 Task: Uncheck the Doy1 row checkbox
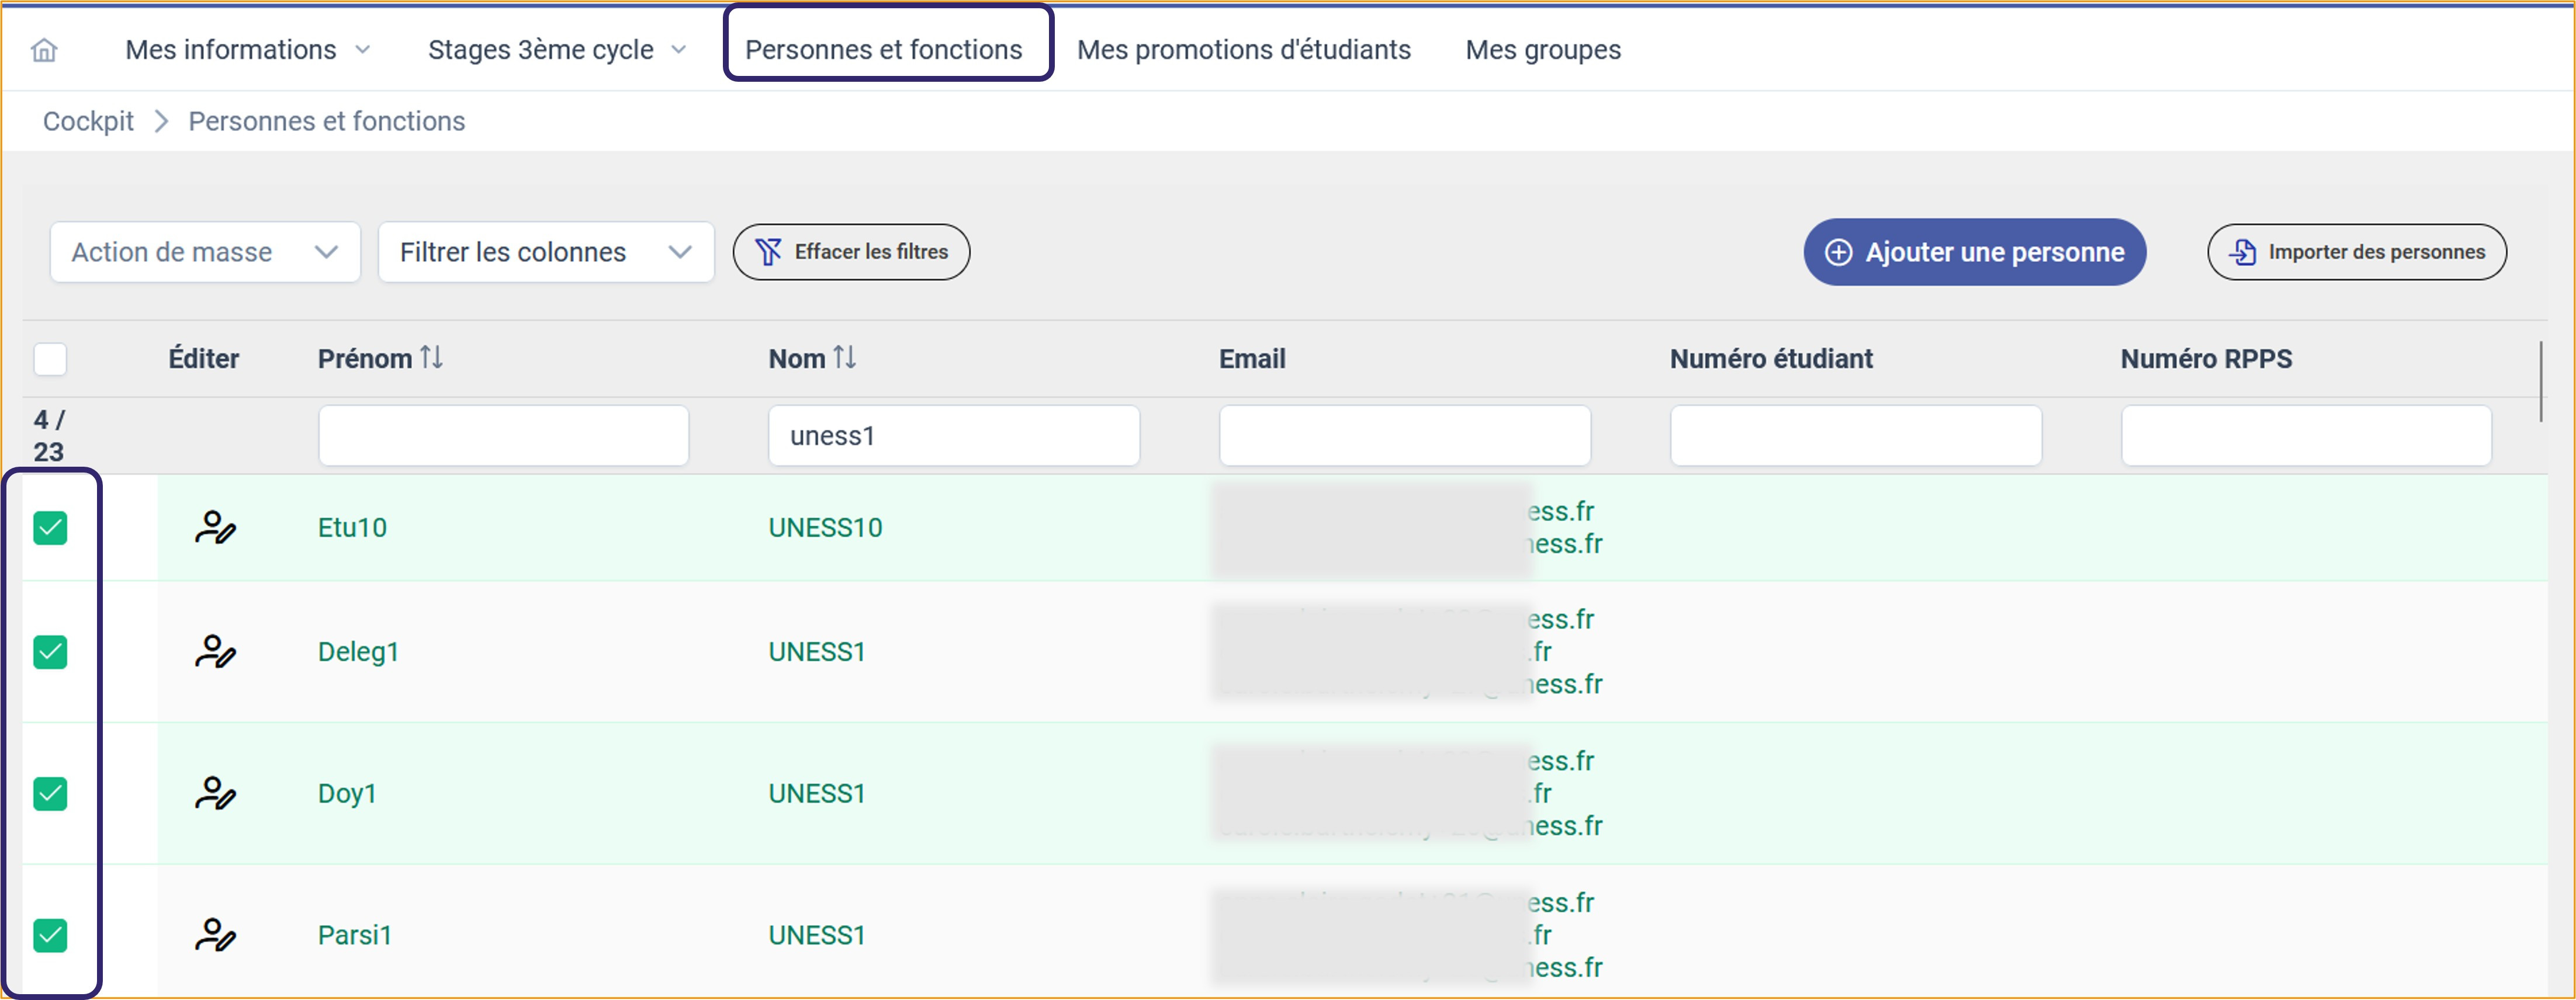click(50, 794)
